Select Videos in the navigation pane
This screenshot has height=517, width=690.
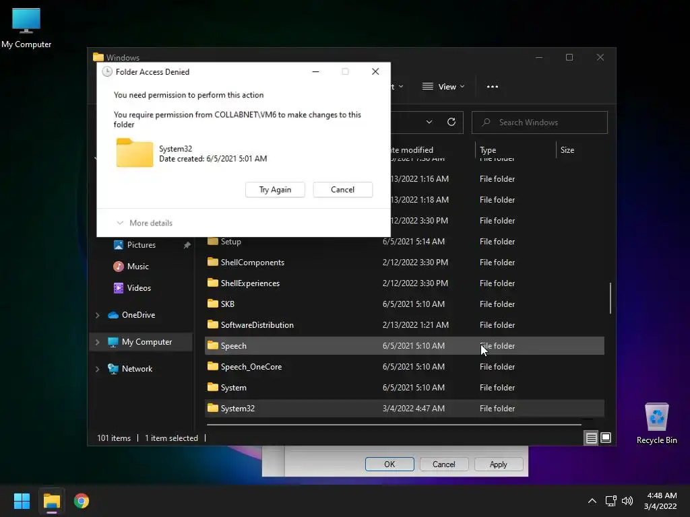(x=139, y=288)
